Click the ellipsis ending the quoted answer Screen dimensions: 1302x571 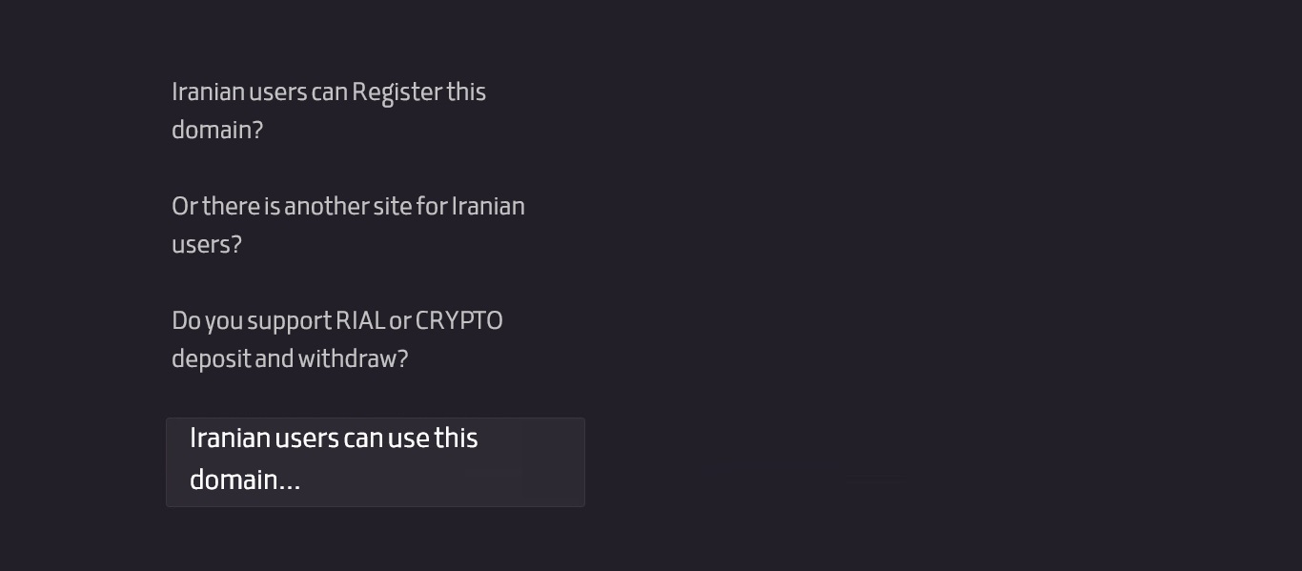(292, 483)
